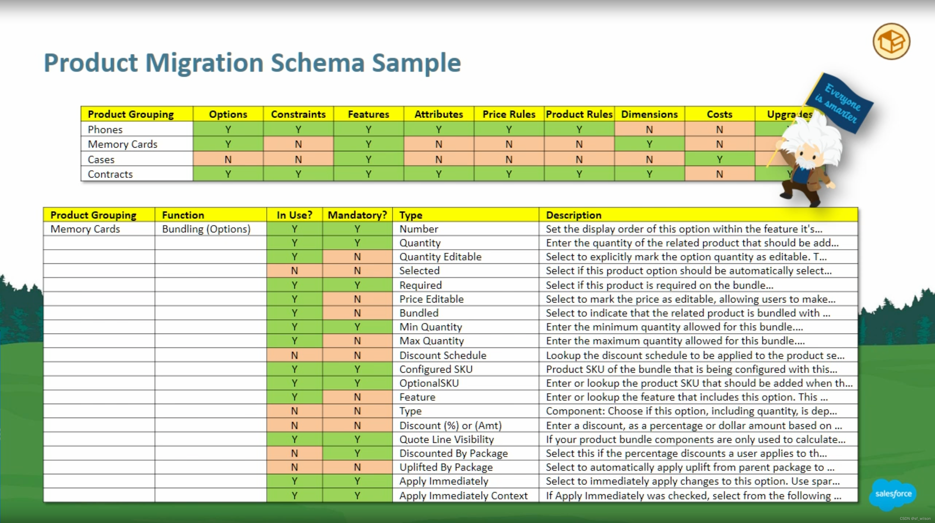Click the N cell for Cases Options

228,159
